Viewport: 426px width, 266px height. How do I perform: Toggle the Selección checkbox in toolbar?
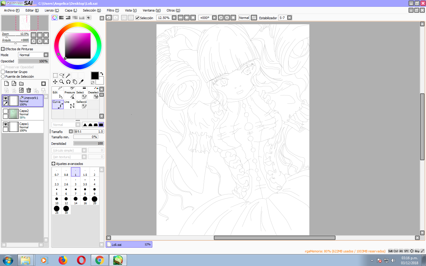[137, 18]
